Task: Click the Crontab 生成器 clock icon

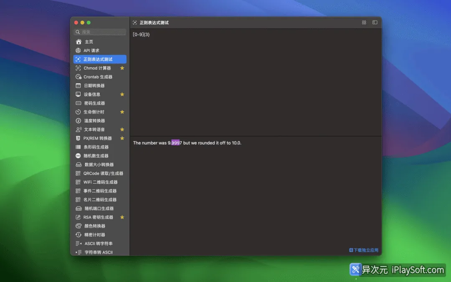Action: point(78,77)
